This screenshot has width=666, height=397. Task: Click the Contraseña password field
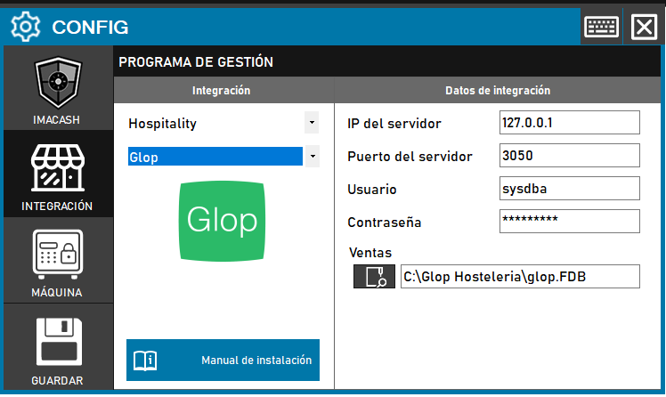point(570,221)
